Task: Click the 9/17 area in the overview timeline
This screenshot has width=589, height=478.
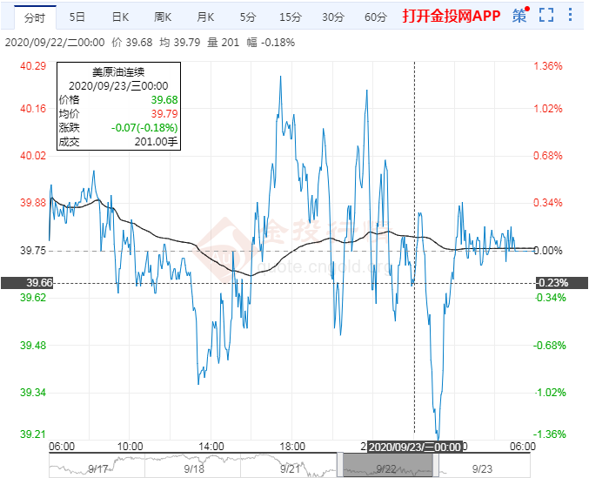Action: coord(97,468)
